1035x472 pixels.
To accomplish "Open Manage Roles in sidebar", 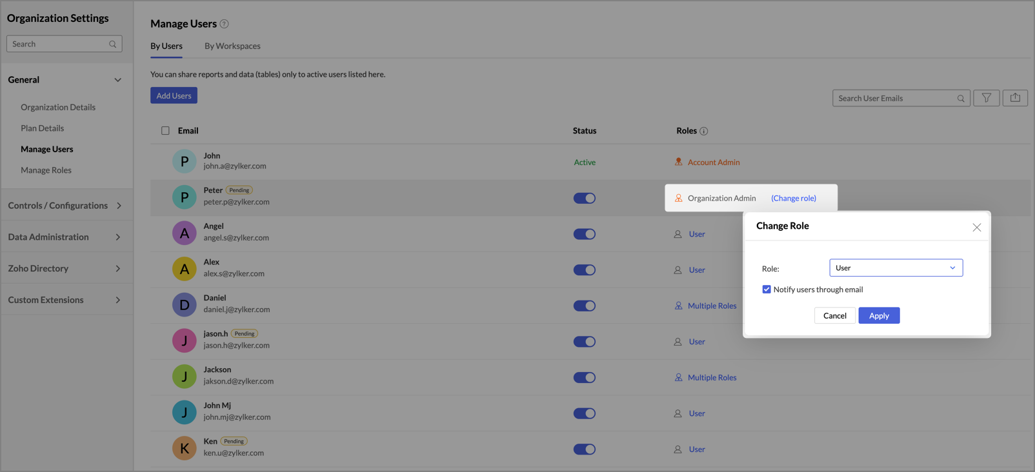I will pyautogui.click(x=46, y=170).
